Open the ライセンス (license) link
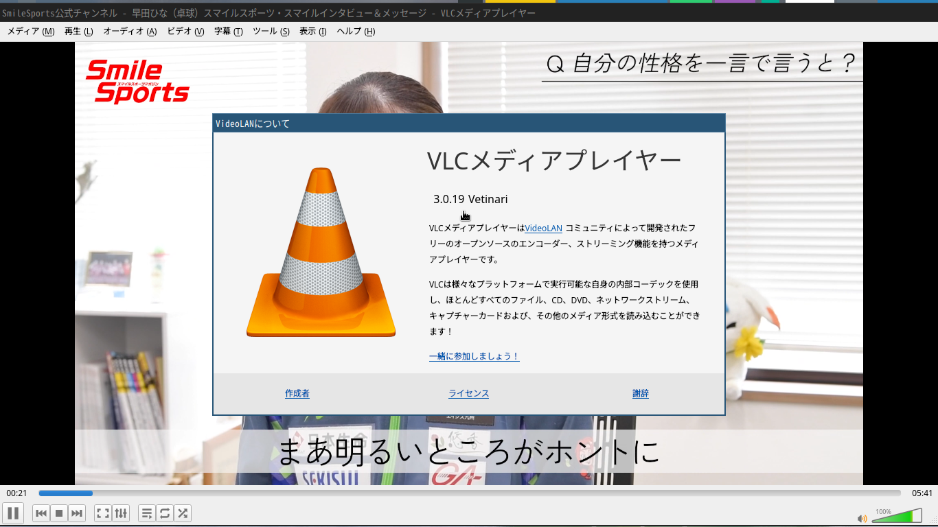This screenshot has height=527, width=938. [x=469, y=393]
